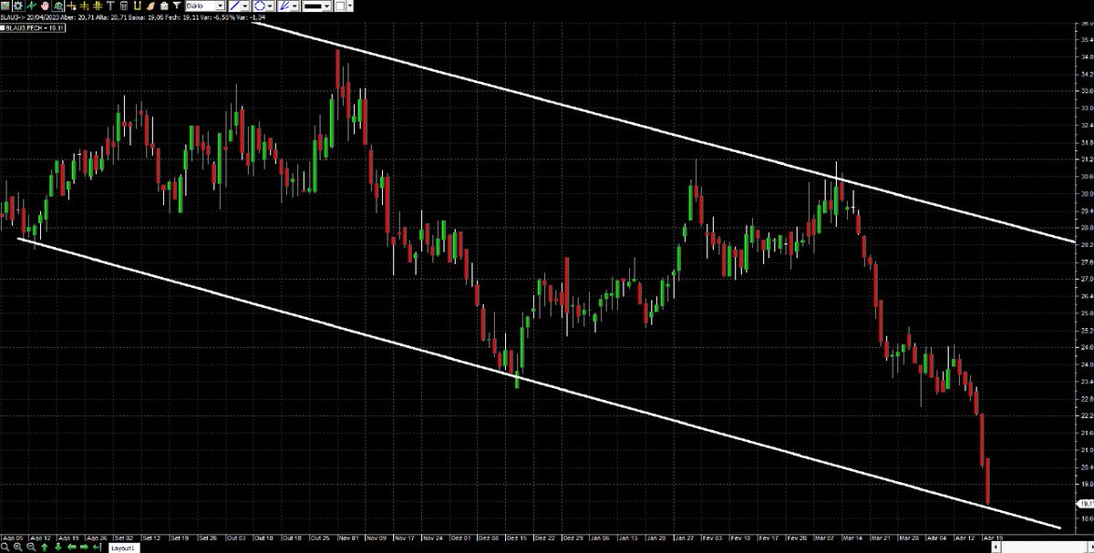Image resolution: width=1094 pixels, height=553 pixels.
Task: Select the lower white channel trendline
Action: point(540,384)
